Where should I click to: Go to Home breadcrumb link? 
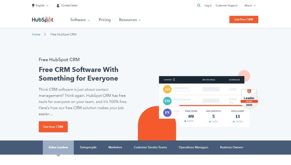36,34
